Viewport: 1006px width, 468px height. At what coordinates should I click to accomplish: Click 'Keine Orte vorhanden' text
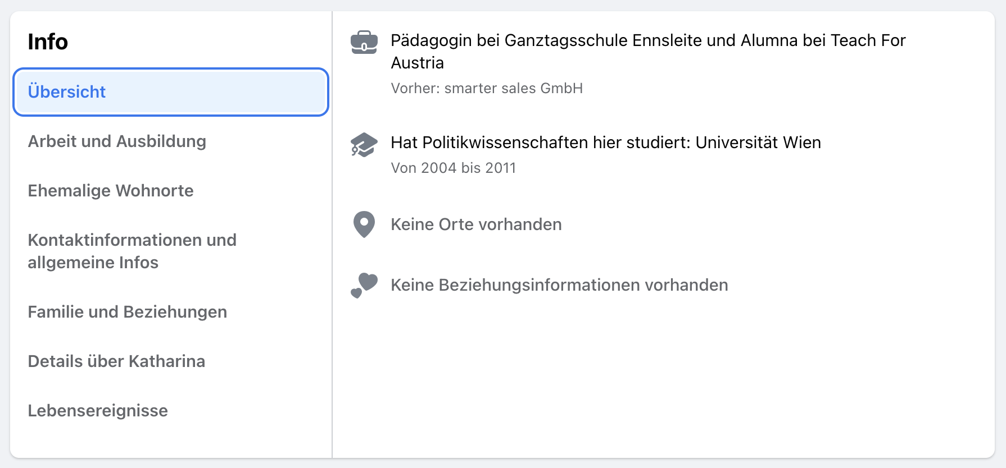click(x=476, y=224)
